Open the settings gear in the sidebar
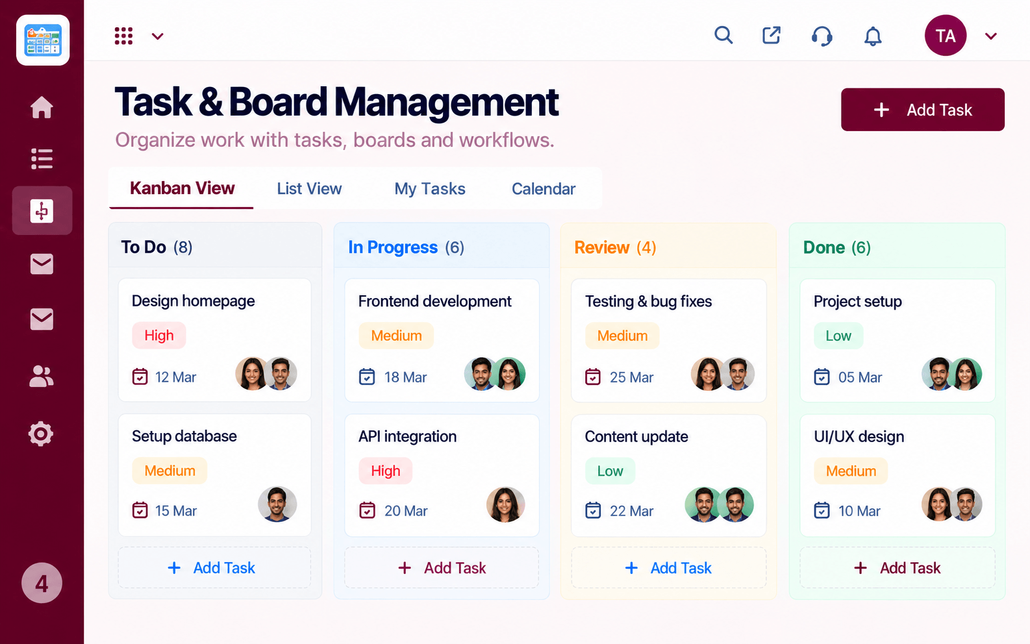The image size is (1030, 644). click(41, 433)
